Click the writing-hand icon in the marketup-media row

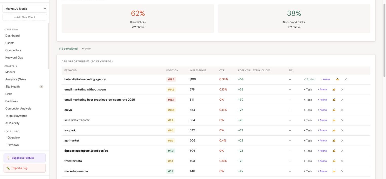pyautogui.click(x=334, y=171)
